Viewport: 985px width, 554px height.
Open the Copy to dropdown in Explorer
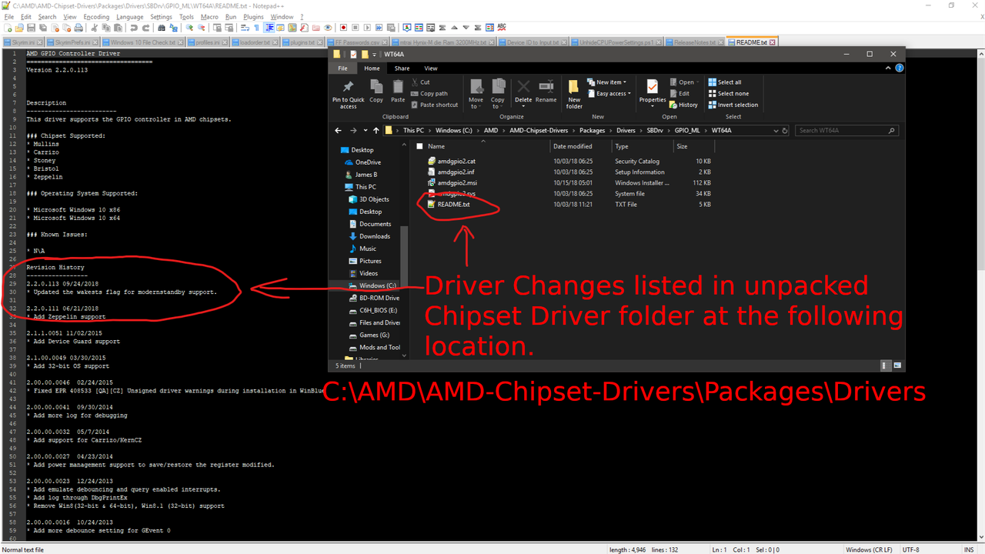498,94
